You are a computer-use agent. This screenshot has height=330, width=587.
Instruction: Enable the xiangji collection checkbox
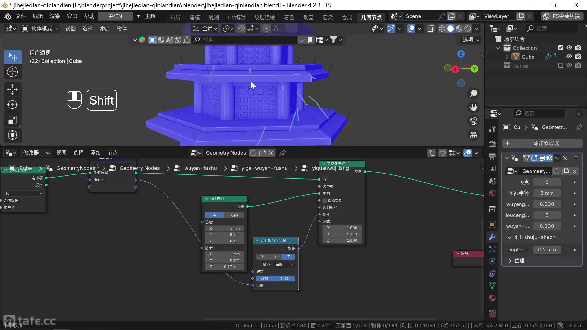click(560, 65)
